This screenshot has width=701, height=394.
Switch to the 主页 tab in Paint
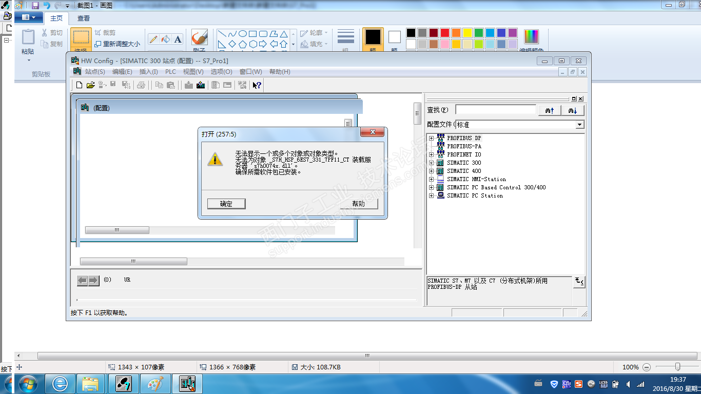point(56,18)
